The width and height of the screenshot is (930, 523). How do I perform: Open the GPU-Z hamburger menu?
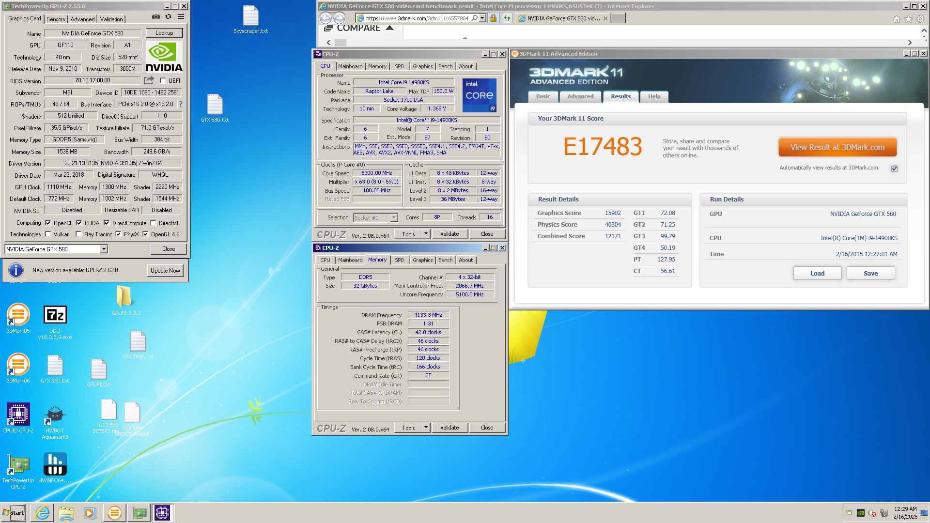(181, 17)
